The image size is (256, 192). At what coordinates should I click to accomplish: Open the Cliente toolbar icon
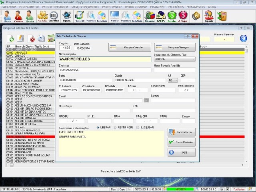(7, 16)
